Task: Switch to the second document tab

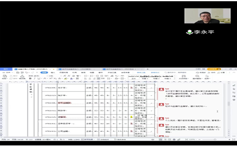Action: pos(77,69)
